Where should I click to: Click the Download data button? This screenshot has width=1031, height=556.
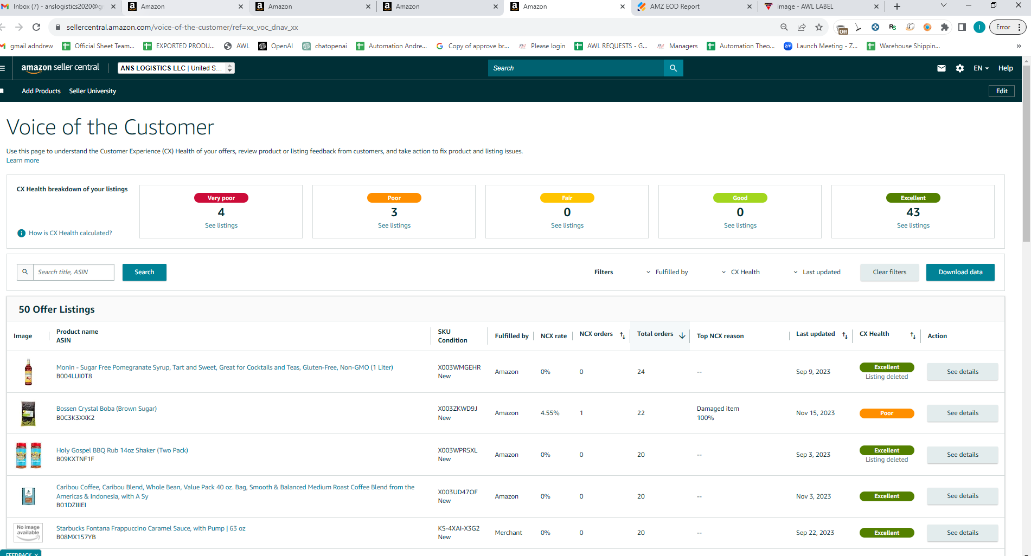click(960, 272)
